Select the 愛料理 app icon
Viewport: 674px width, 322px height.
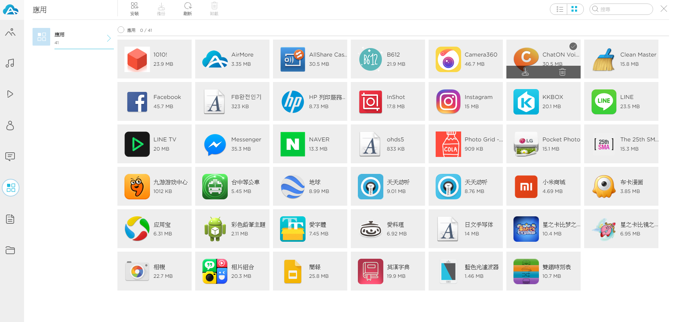pos(371,229)
